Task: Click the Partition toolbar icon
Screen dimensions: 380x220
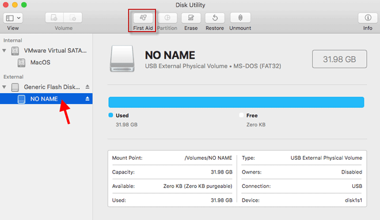Action: pyautogui.click(x=167, y=18)
